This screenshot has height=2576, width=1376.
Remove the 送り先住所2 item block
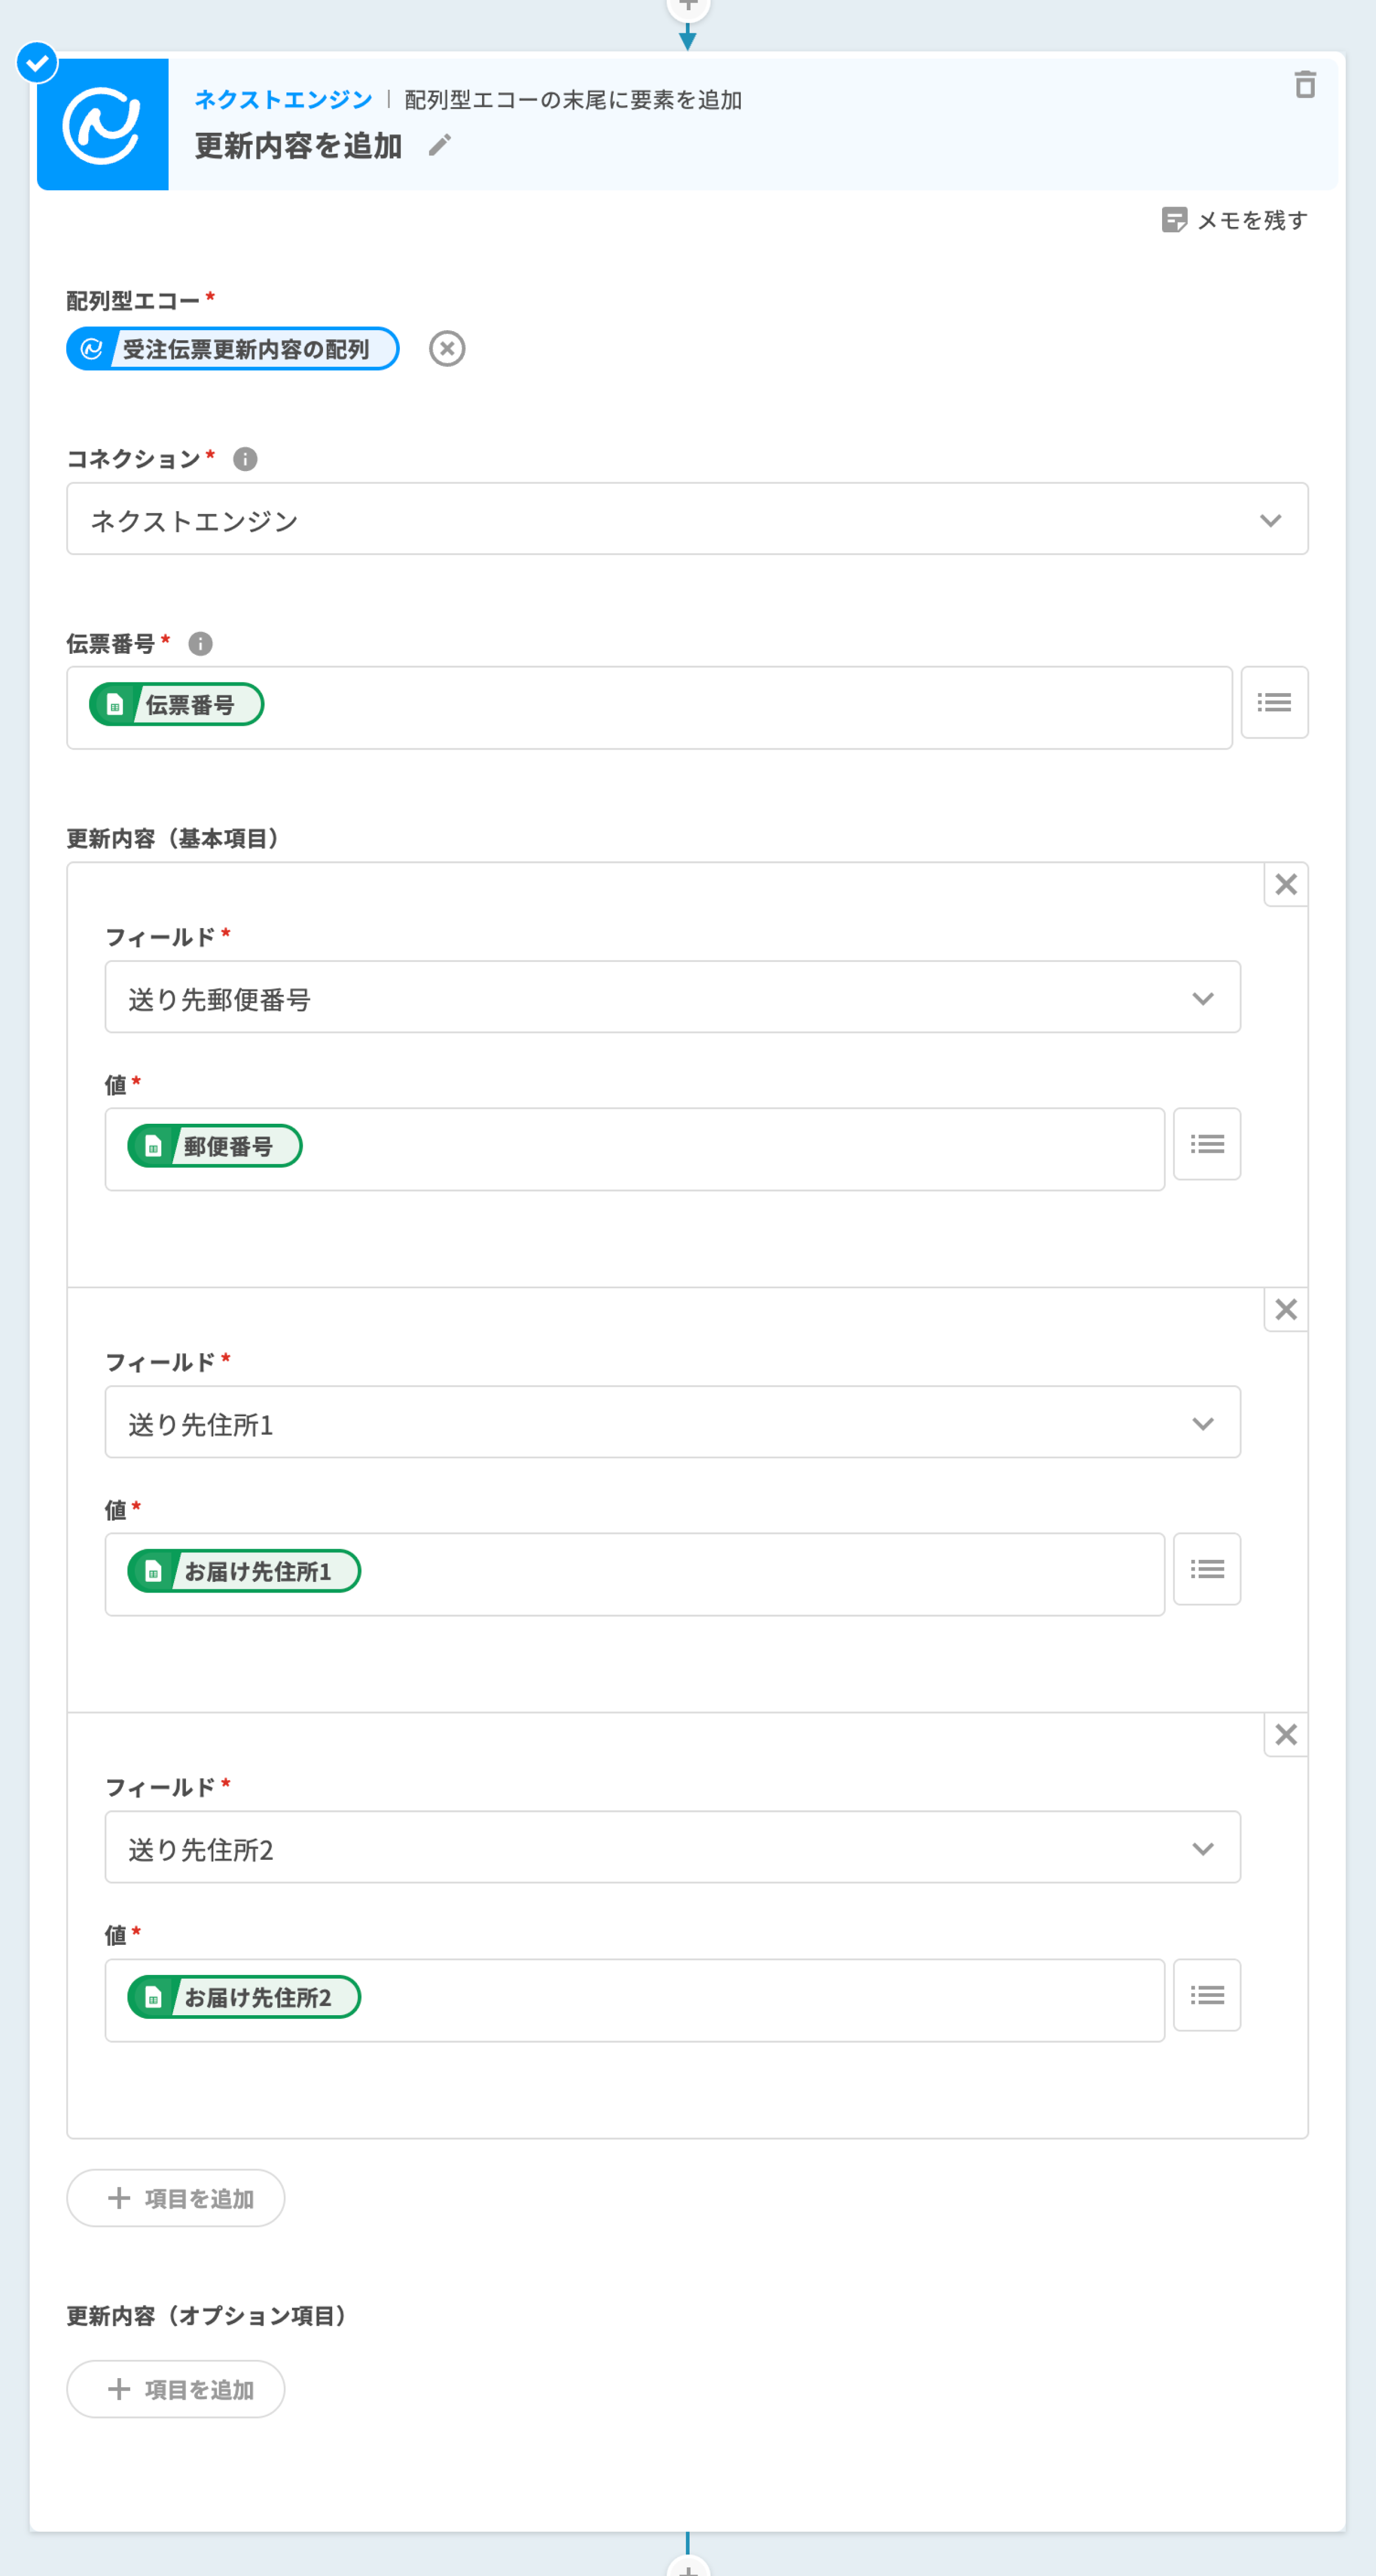click(1286, 1735)
